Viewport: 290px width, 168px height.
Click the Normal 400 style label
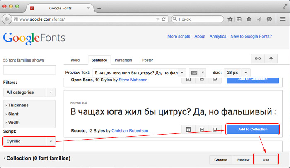point(79,103)
